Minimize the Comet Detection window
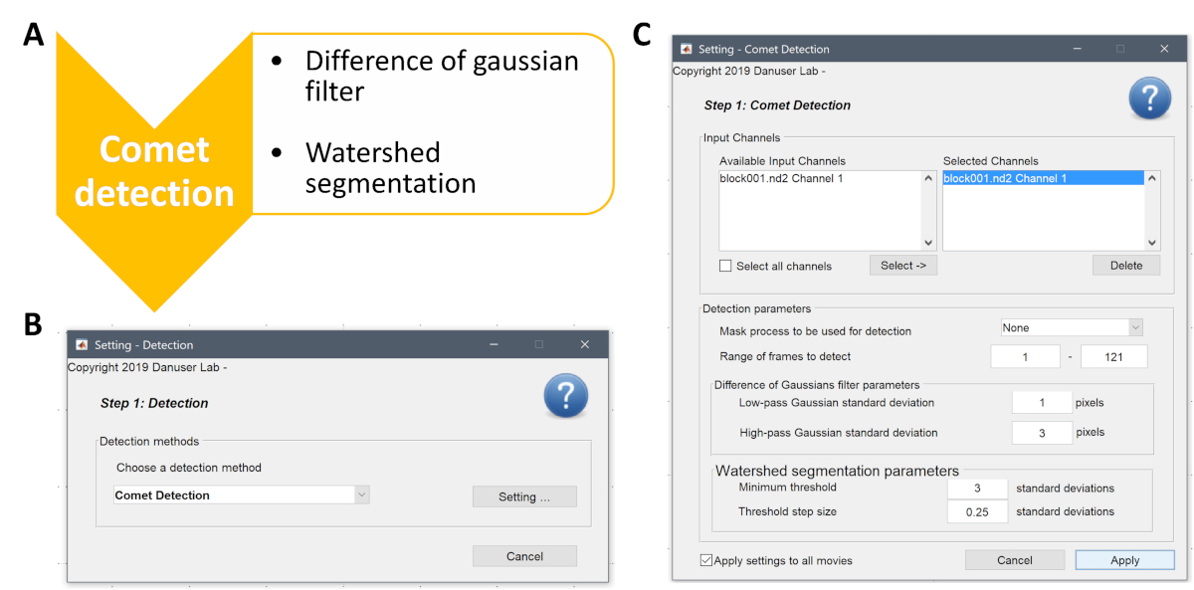Screen dimensions: 1194x590 click(x=1077, y=49)
